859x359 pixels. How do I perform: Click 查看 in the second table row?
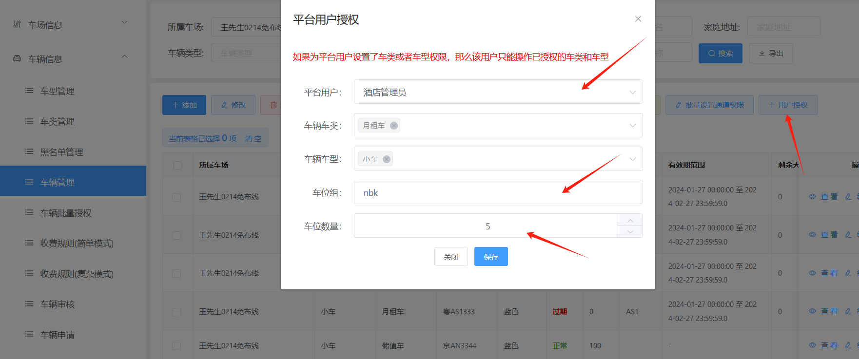pyautogui.click(x=823, y=234)
